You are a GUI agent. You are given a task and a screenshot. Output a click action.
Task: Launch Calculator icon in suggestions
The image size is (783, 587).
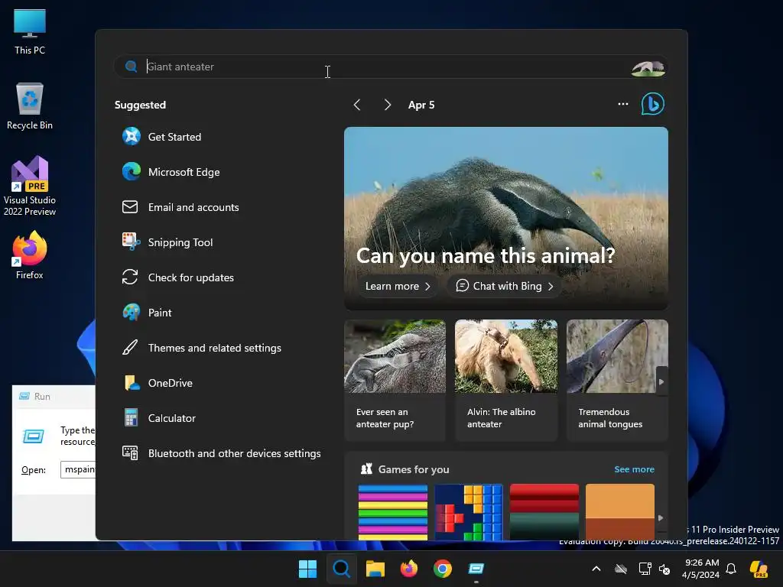tap(131, 418)
